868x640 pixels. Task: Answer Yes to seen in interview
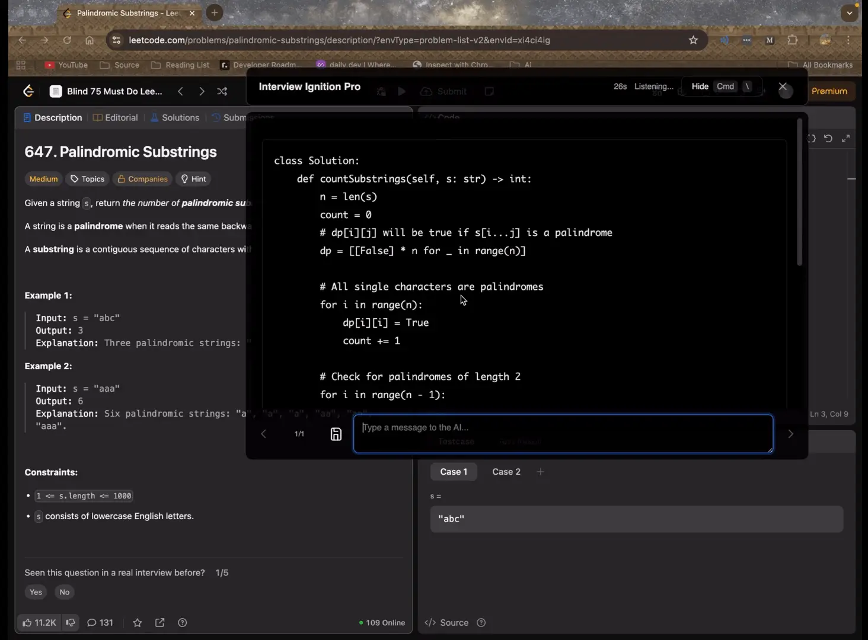pyautogui.click(x=36, y=592)
